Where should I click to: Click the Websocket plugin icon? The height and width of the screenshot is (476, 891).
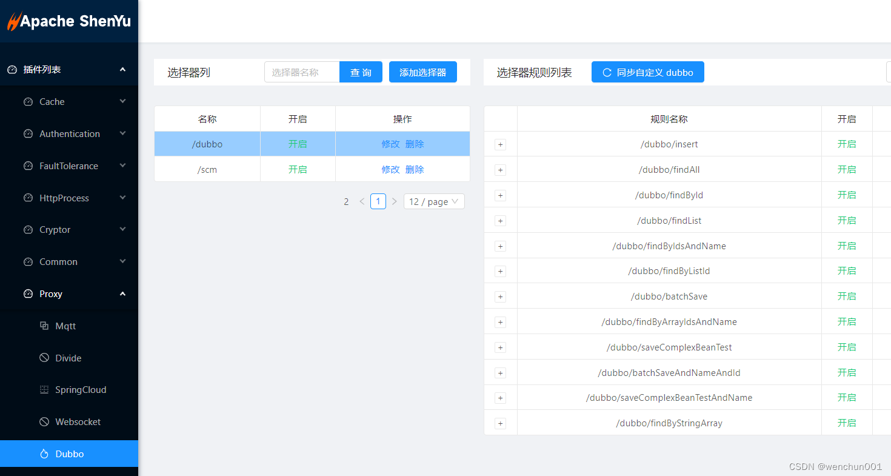tap(44, 422)
